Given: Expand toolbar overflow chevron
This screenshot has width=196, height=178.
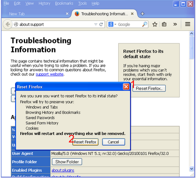Looking at the screenshot, I should click(x=175, y=24).
